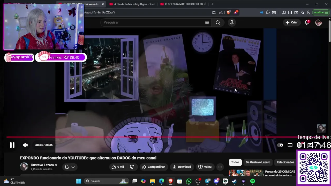Open the account avatar menu on YouTube
This screenshot has height=186, width=331.
(319, 22)
